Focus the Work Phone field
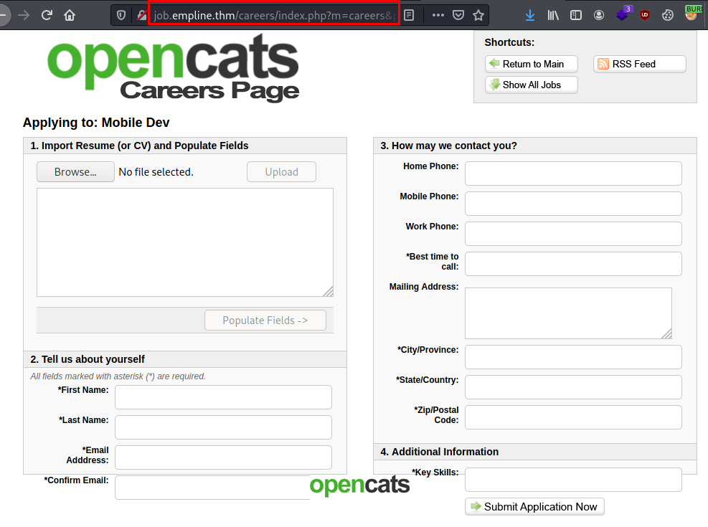The image size is (708, 527). (573, 234)
